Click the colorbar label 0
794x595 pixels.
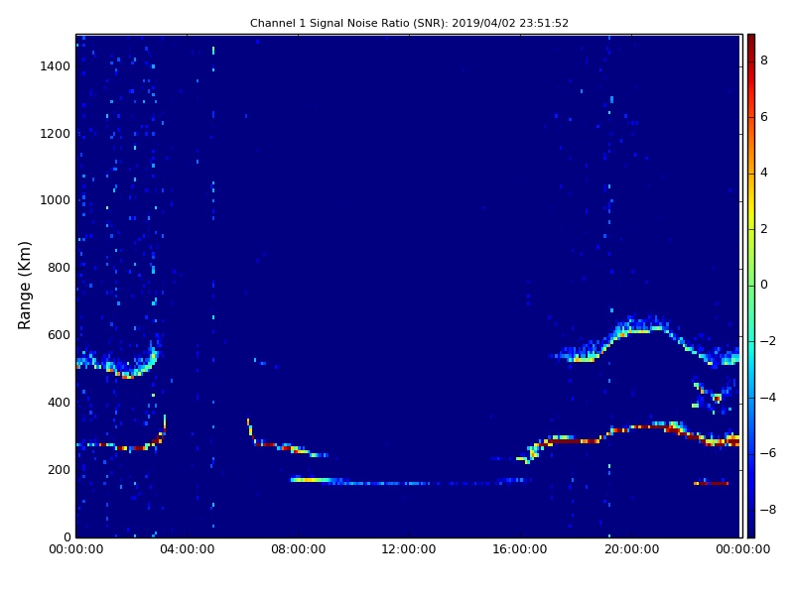pos(764,285)
